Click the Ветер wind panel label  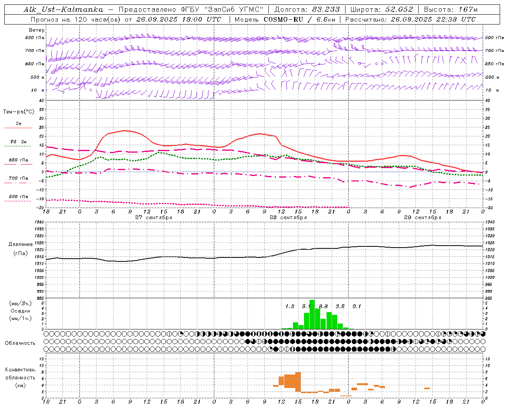pos(37,30)
